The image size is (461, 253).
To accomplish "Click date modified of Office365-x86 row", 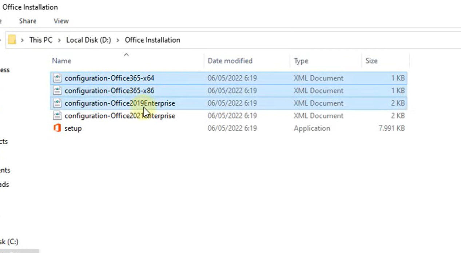I will tap(232, 90).
